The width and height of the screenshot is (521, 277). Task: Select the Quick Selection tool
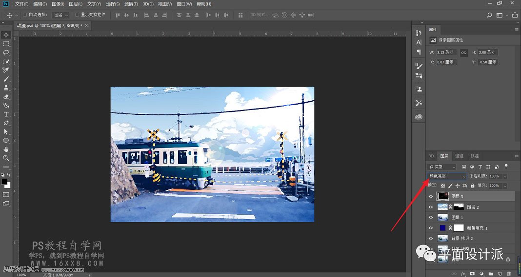pos(6,61)
